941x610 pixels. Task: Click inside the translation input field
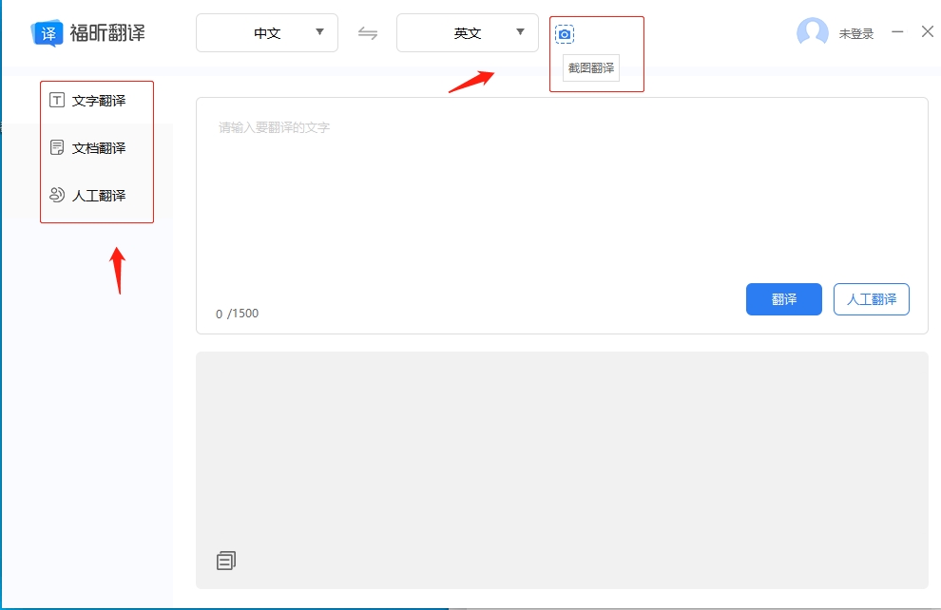point(475,190)
